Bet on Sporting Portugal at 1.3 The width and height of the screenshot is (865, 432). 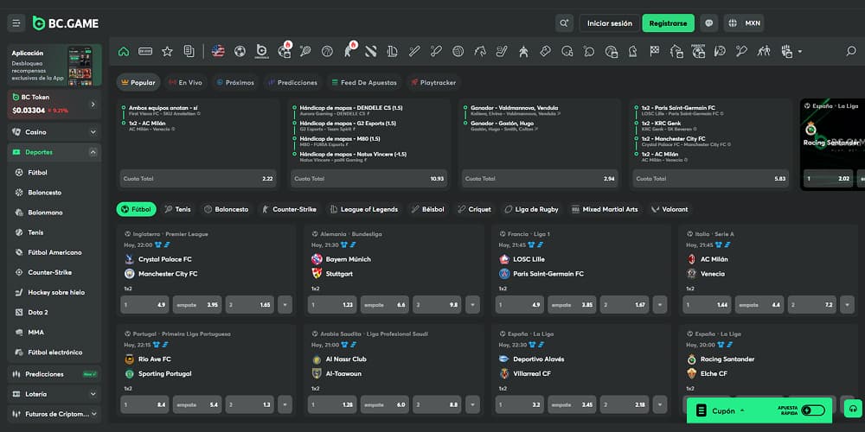250,404
